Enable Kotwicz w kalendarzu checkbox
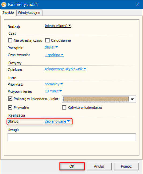143x174 pixels. (x=64, y=107)
